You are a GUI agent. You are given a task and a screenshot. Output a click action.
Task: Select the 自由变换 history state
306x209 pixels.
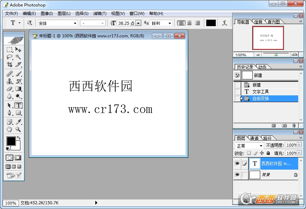(x=261, y=98)
